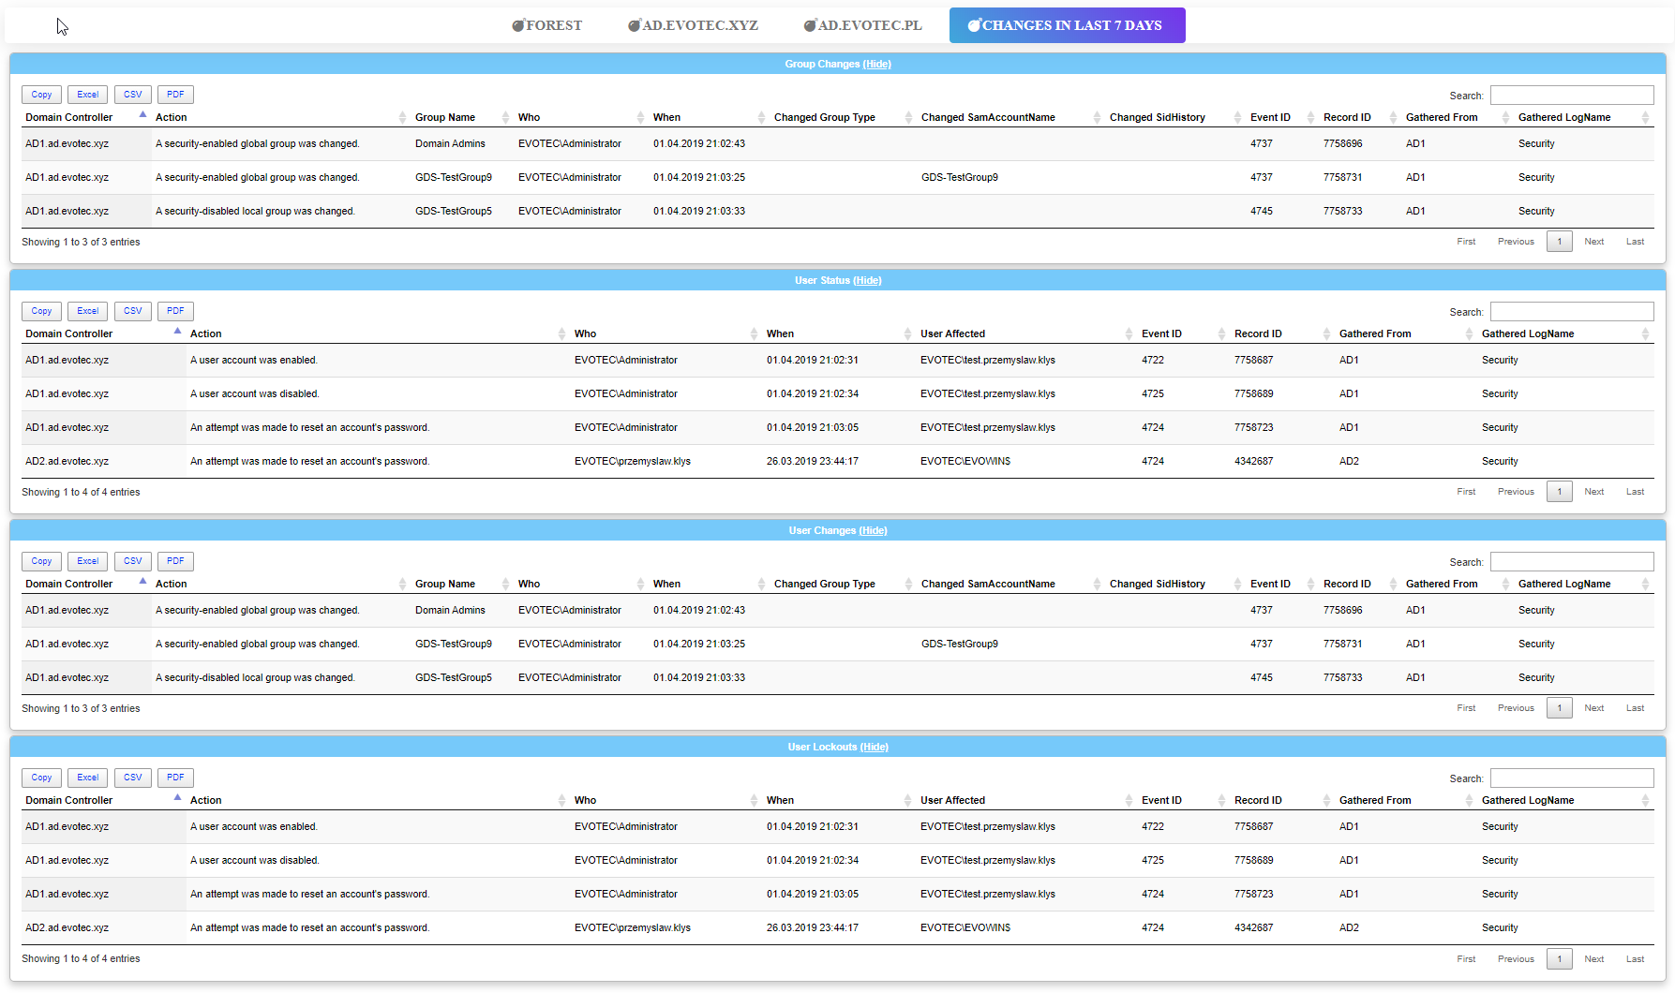Copy the Group Changes table
Screen dimensions: 1675x993
coord(41,95)
